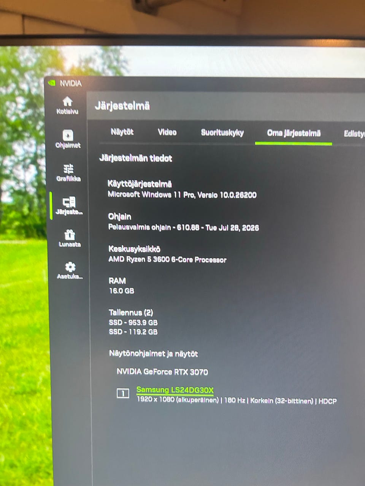Screen dimensions: 365x486
Task: Switch to the Video tab
Action: [x=167, y=132]
